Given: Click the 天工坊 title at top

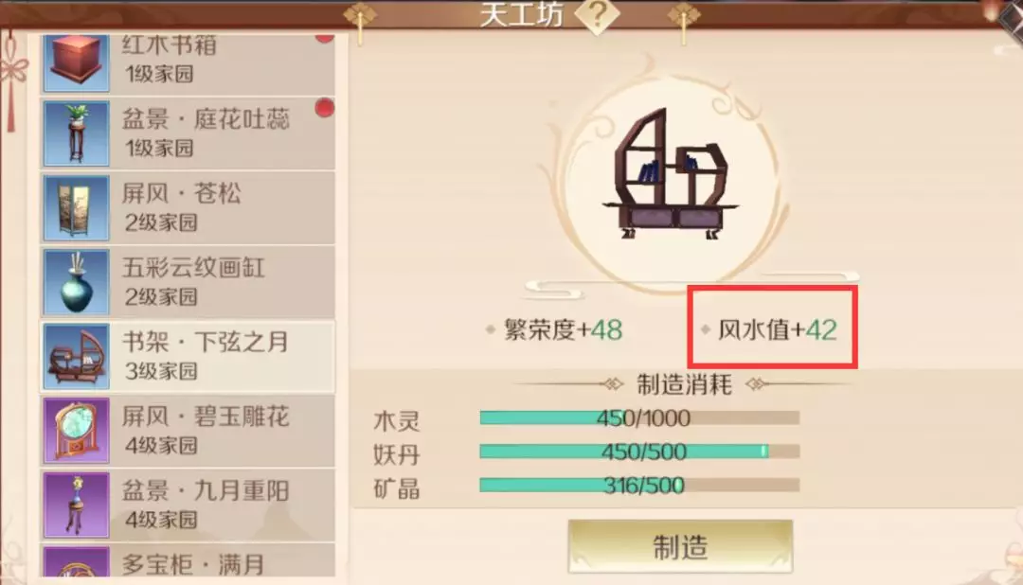Looking at the screenshot, I should point(521,14).
